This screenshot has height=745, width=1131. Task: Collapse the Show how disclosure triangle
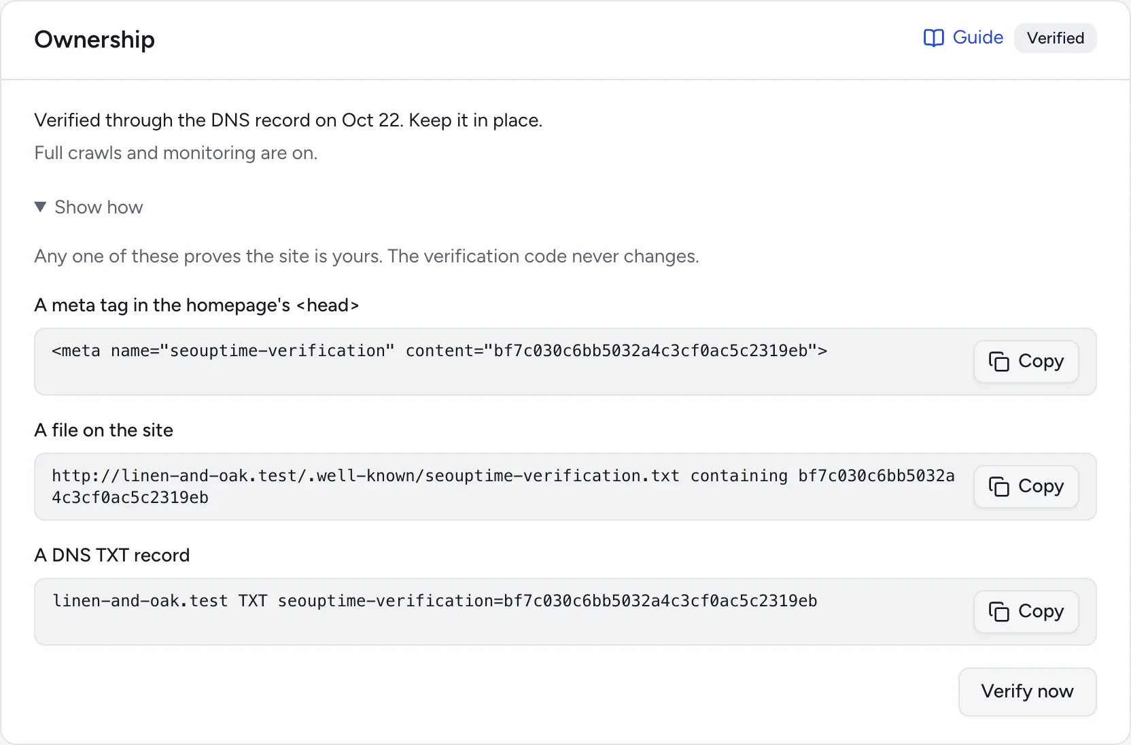[40, 207]
